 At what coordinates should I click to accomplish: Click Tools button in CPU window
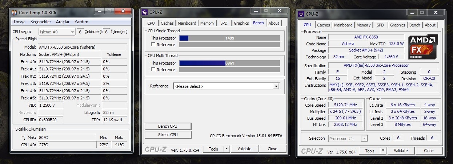tap(370, 151)
